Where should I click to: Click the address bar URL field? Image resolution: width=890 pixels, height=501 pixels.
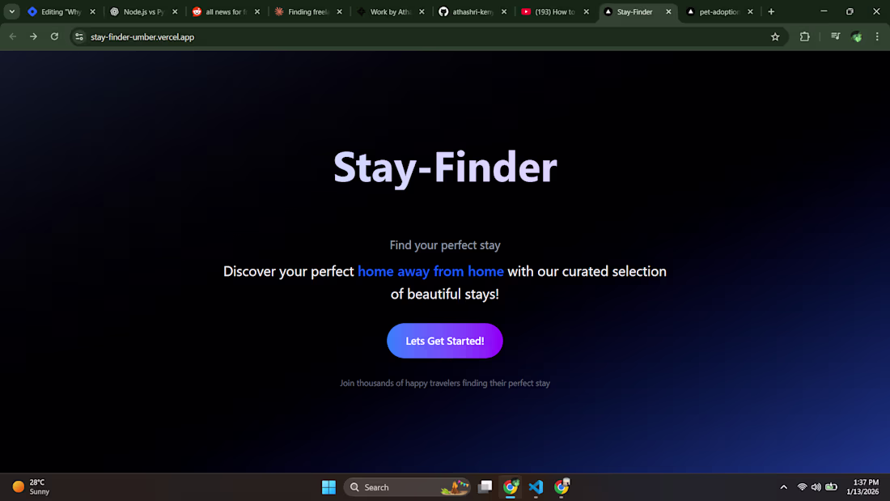point(426,37)
